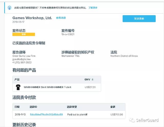Click the 赔款ID column header
Screen dimensions: 164x127
pyautogui.click(x=33, y=107)
